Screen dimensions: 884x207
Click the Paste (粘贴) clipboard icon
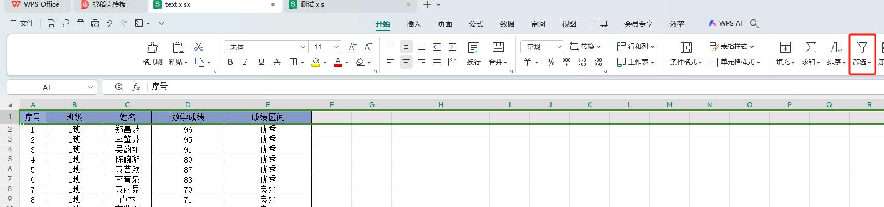(x=178, y=47)
